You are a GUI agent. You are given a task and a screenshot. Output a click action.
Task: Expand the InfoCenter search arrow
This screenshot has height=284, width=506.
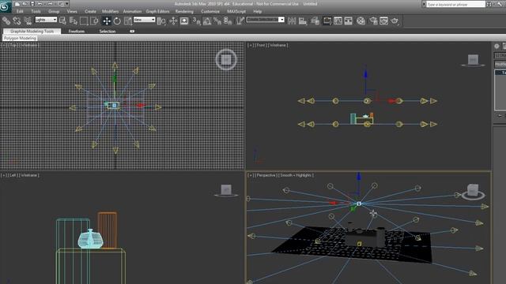coord(424,4)
